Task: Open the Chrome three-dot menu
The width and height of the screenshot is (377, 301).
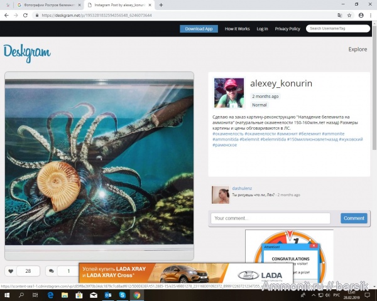Action: [x=369, y=14]
